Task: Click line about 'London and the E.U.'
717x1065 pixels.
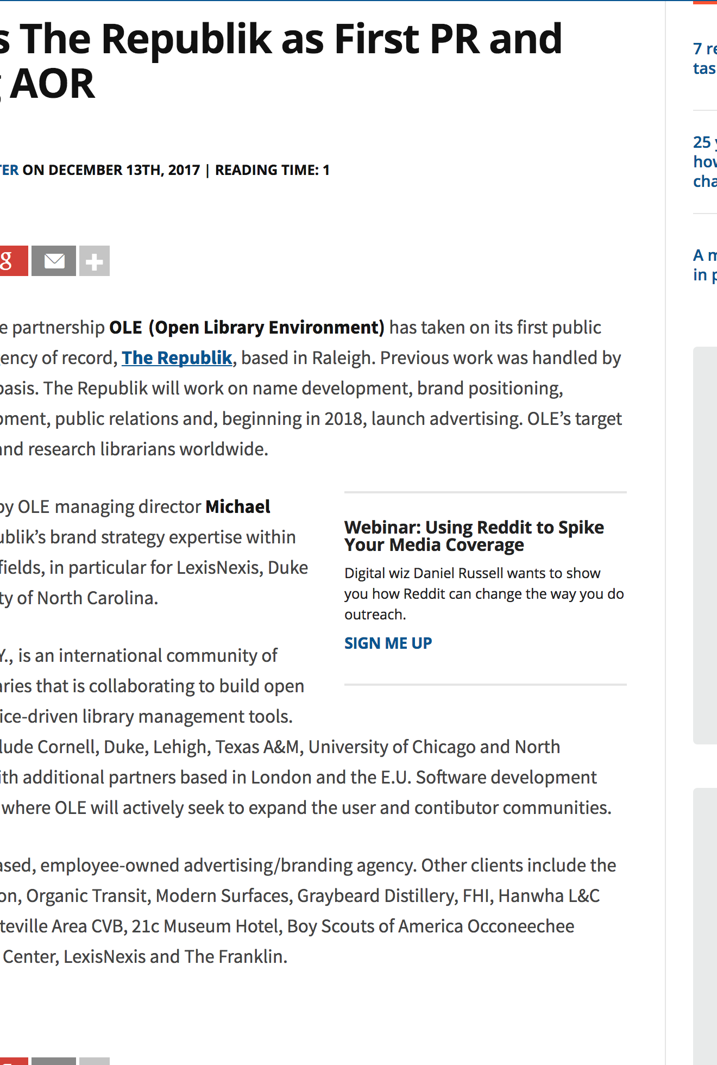Action: tap(299, 778)
